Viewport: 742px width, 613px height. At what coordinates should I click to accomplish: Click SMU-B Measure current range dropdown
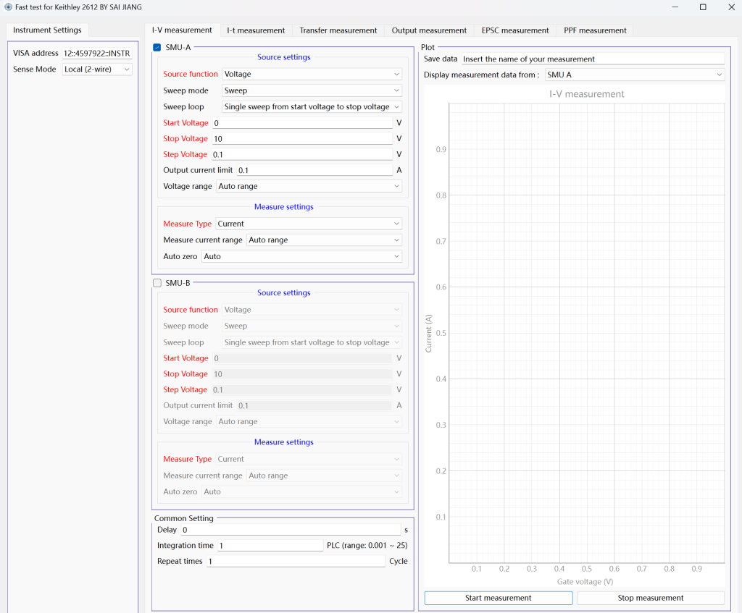click(x=324, y=475)
